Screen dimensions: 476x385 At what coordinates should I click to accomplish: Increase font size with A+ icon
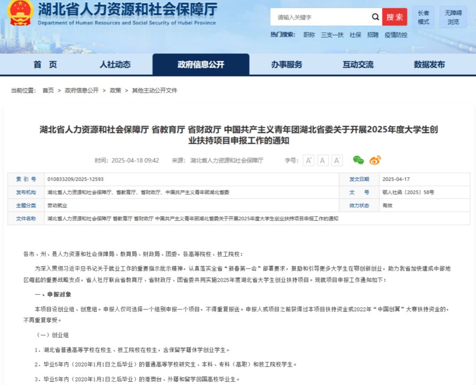[x=309, y=161]
